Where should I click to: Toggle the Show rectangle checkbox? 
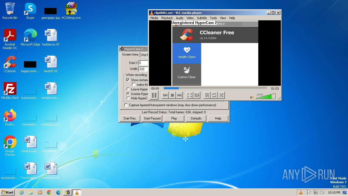[128, 80]
